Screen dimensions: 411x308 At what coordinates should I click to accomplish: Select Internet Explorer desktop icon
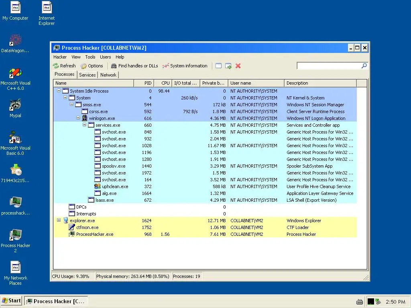(47, 13)
